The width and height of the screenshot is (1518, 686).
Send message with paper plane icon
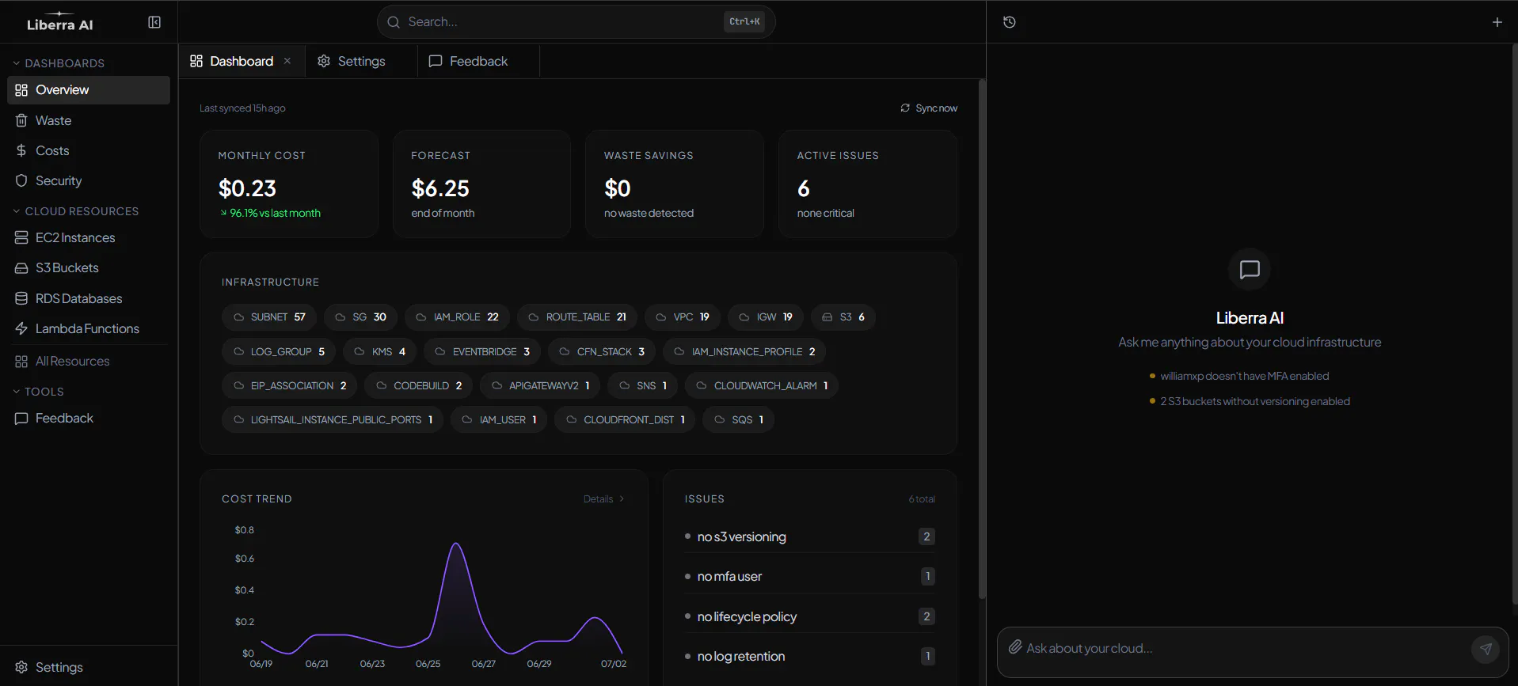1486,649
